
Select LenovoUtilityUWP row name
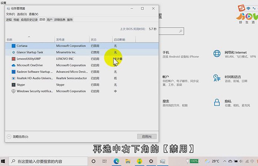pos(28,59)
